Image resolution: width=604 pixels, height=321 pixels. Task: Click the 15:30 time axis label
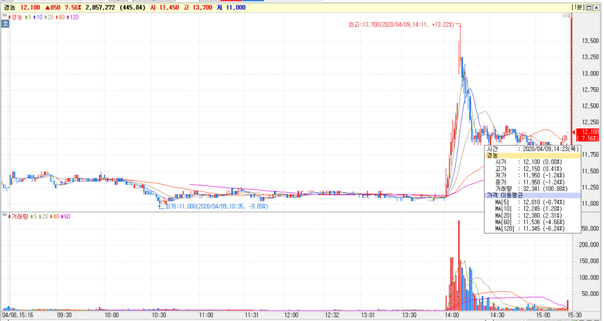[x=574, y=315]
